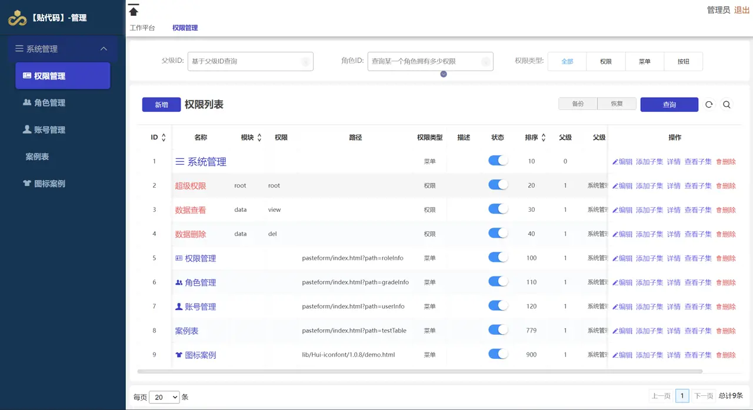Click the sidebar collapse icon at top

tap(134, 9)
